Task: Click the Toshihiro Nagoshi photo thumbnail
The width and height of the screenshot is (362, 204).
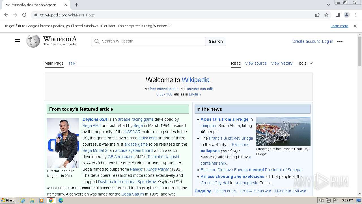Action: point(63,143)
